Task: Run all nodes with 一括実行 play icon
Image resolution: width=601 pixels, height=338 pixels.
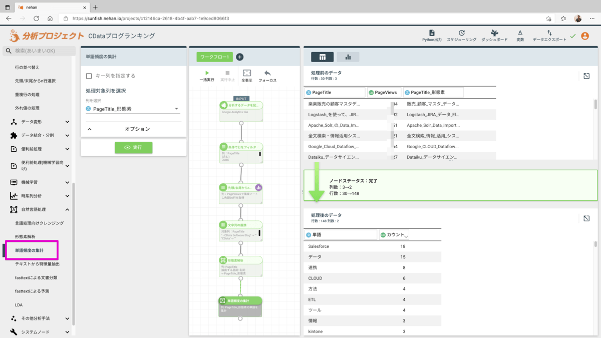Action: point(207,73)
